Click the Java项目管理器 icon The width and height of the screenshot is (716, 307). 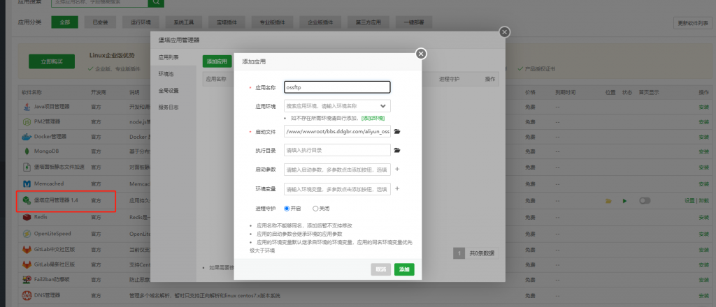[x=27, y=107]
